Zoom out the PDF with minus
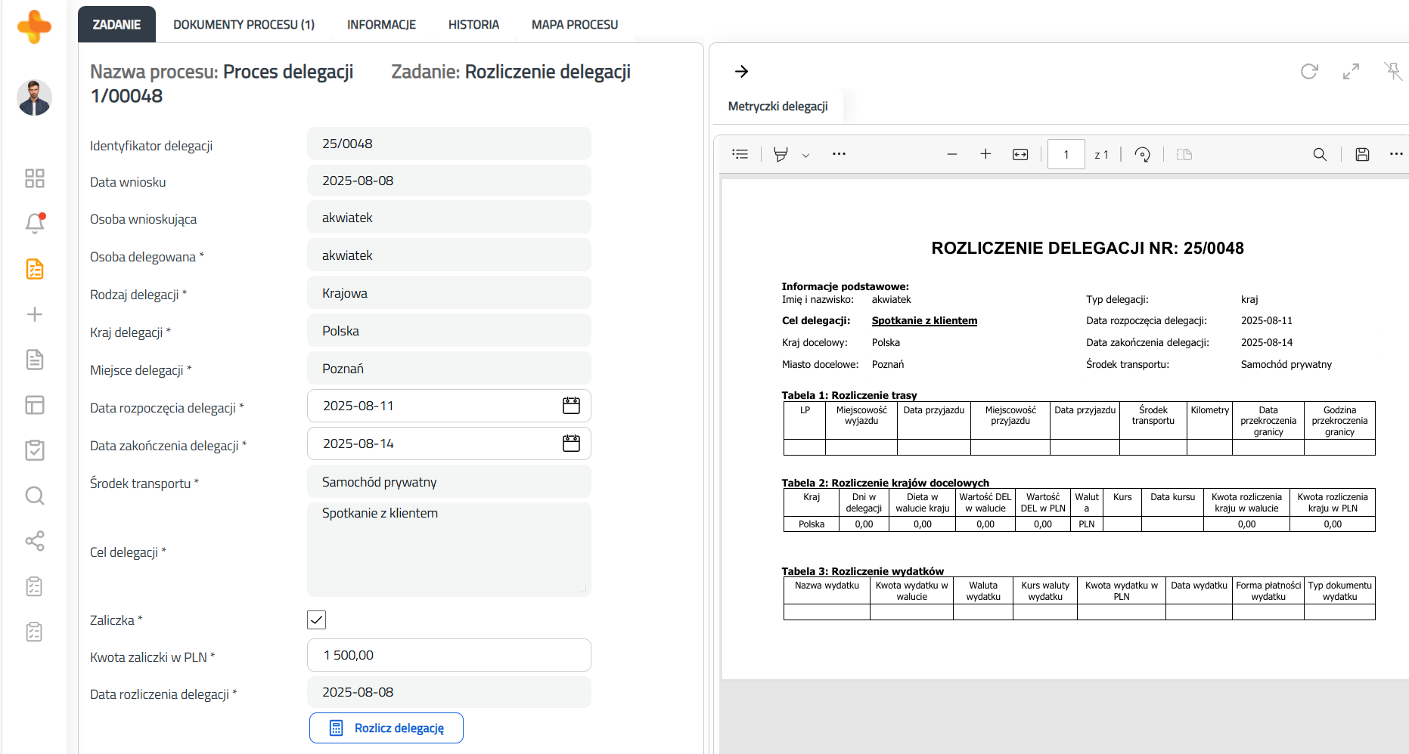Screen dimensions: 1409x754 952,154
